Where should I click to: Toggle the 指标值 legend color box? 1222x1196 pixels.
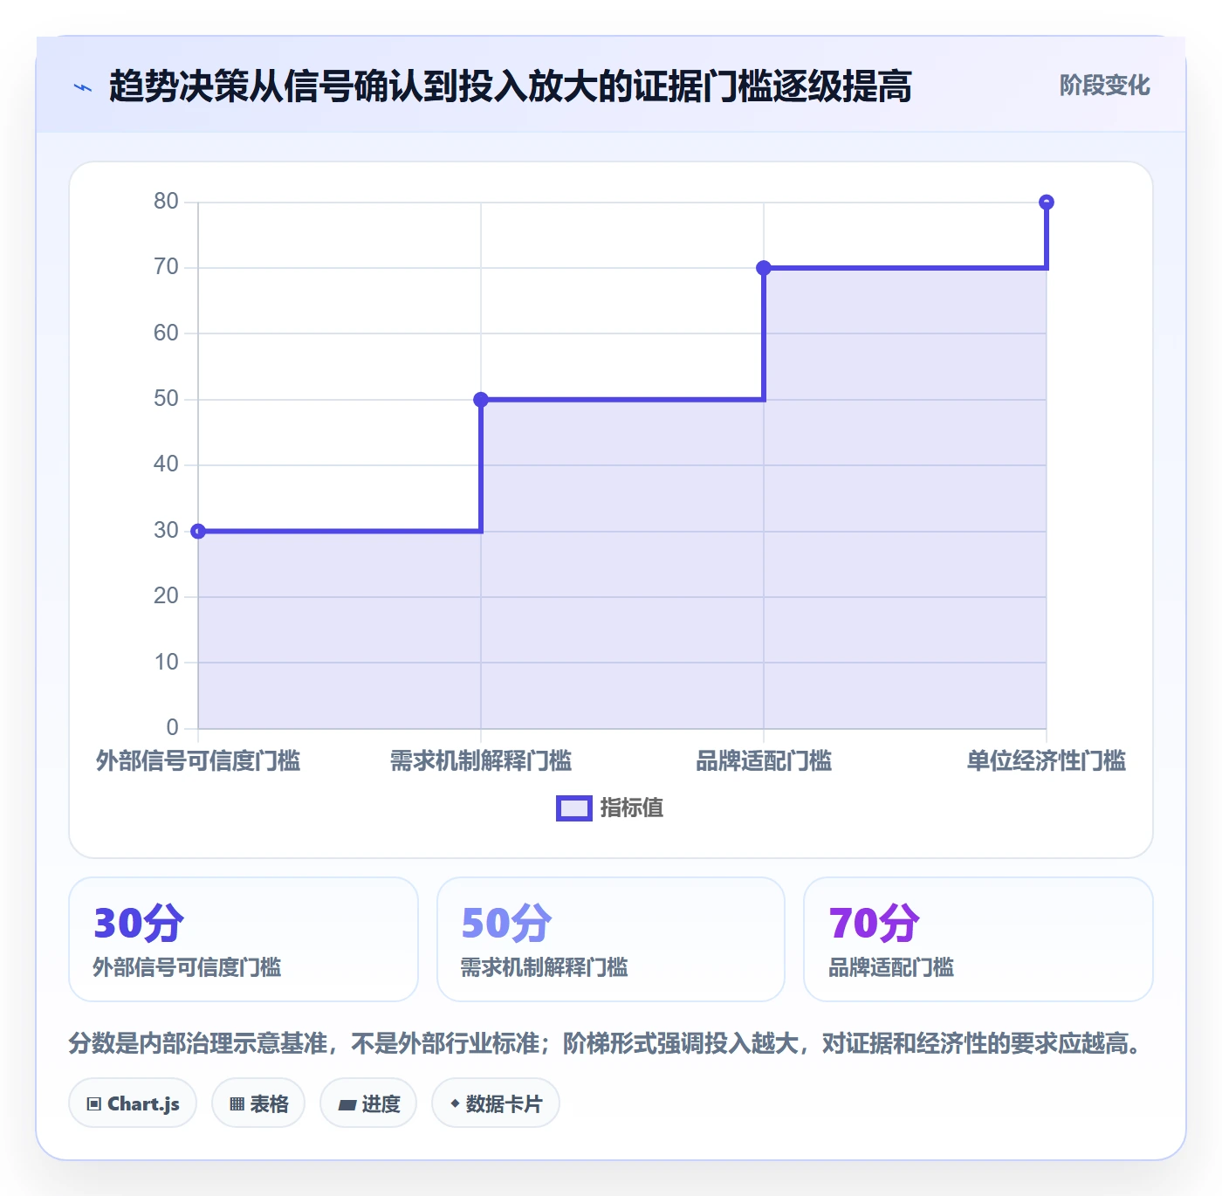(x=574, y=808)
